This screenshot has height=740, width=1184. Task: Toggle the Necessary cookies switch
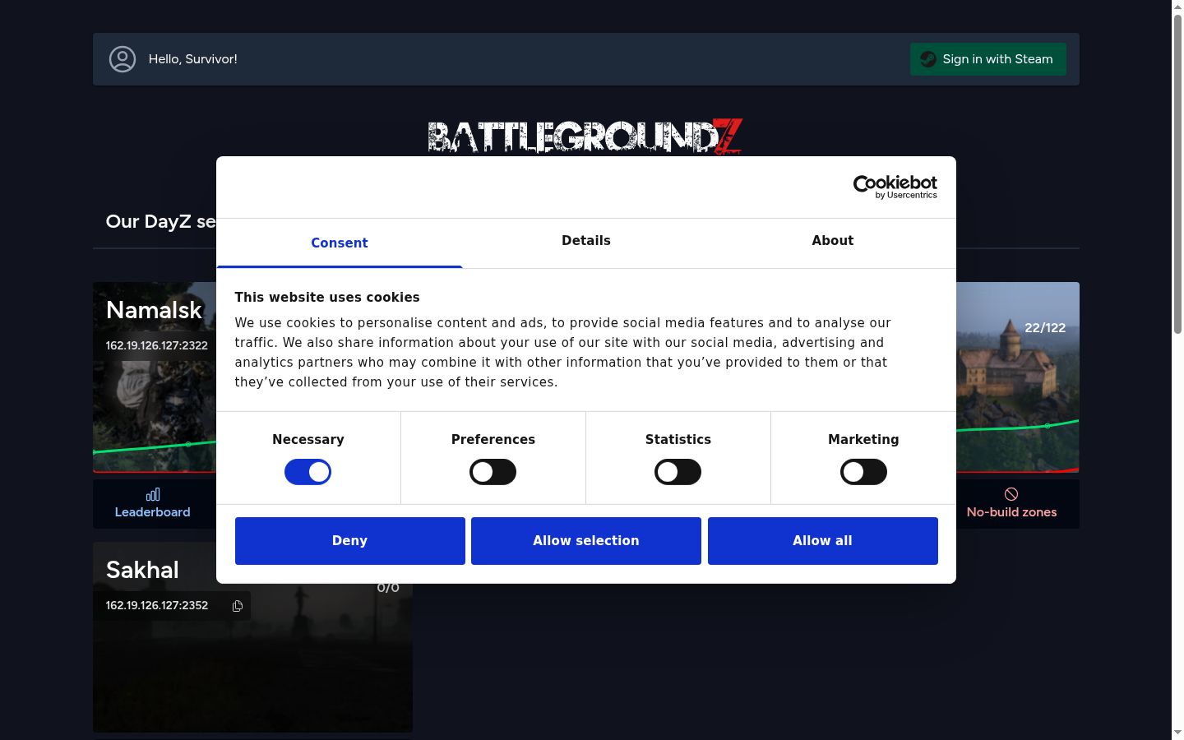(x=308, y=472)
